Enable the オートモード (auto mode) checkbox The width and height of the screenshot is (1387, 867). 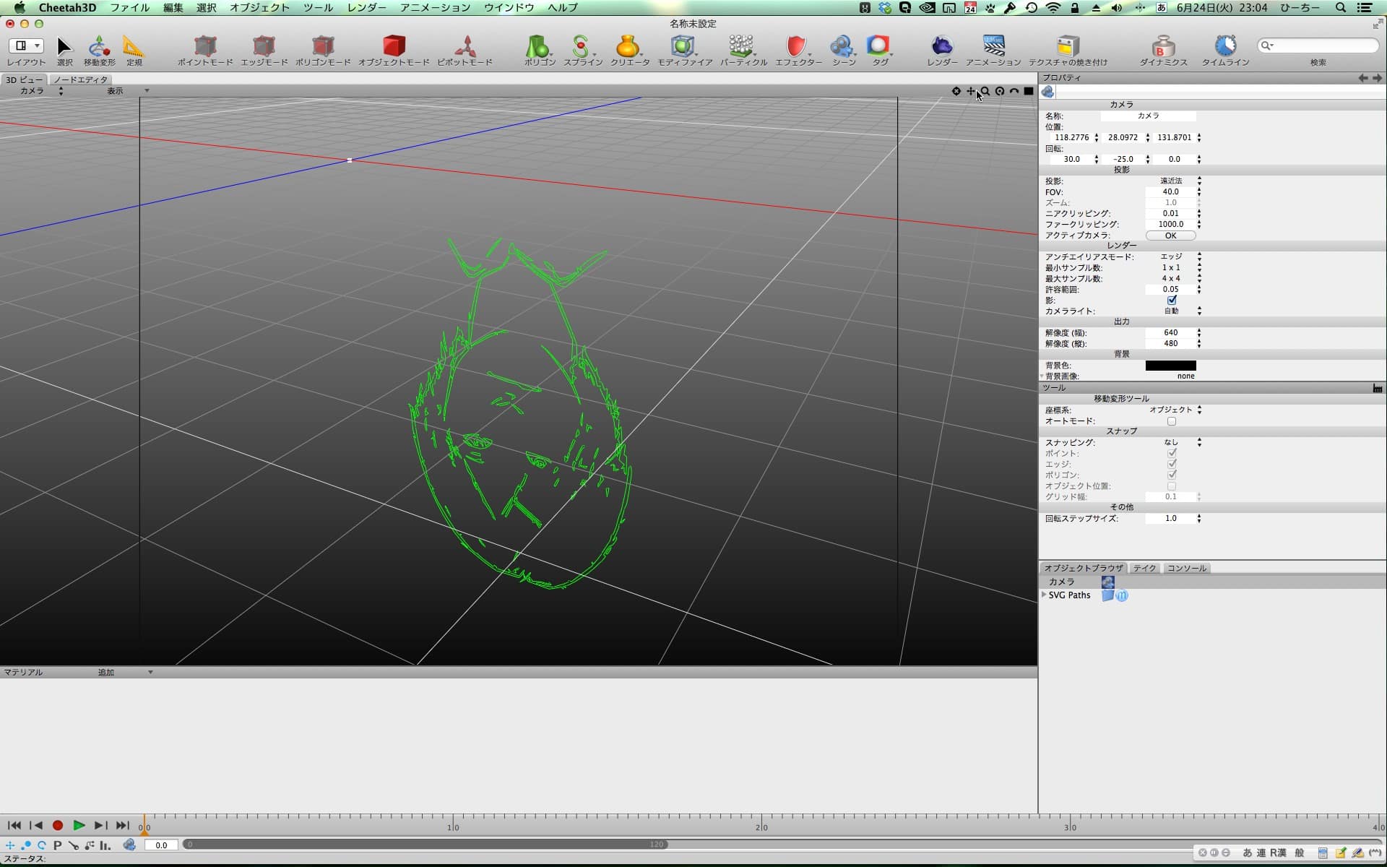(x=1172, y=421)
